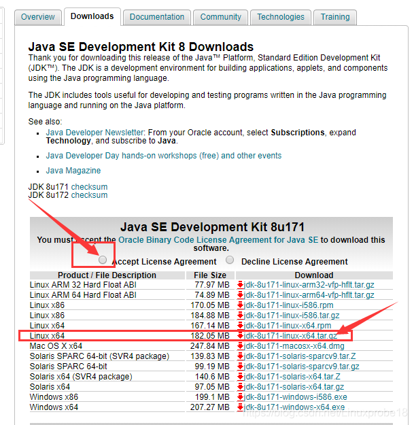
Task: Click the File Size column header
Action: pyautogui.click(x=210, y=275)
